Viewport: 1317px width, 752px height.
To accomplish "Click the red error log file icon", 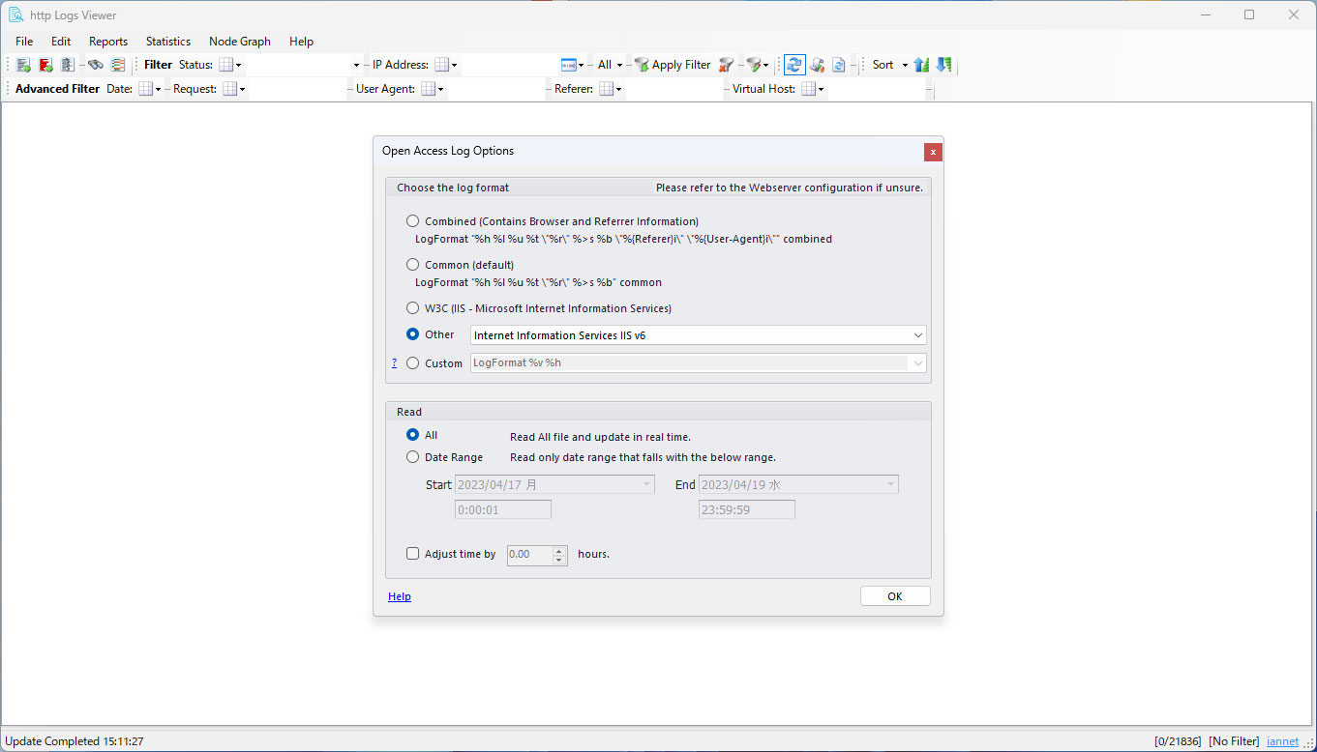I will point(45,65).
